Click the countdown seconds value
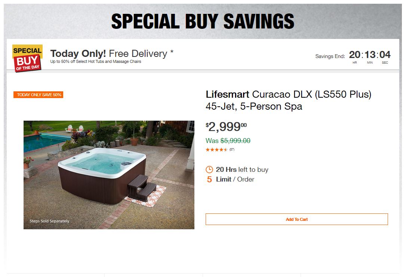Image resolution: width=406 pixels, height=277 pixels. (x=385, y=55)
